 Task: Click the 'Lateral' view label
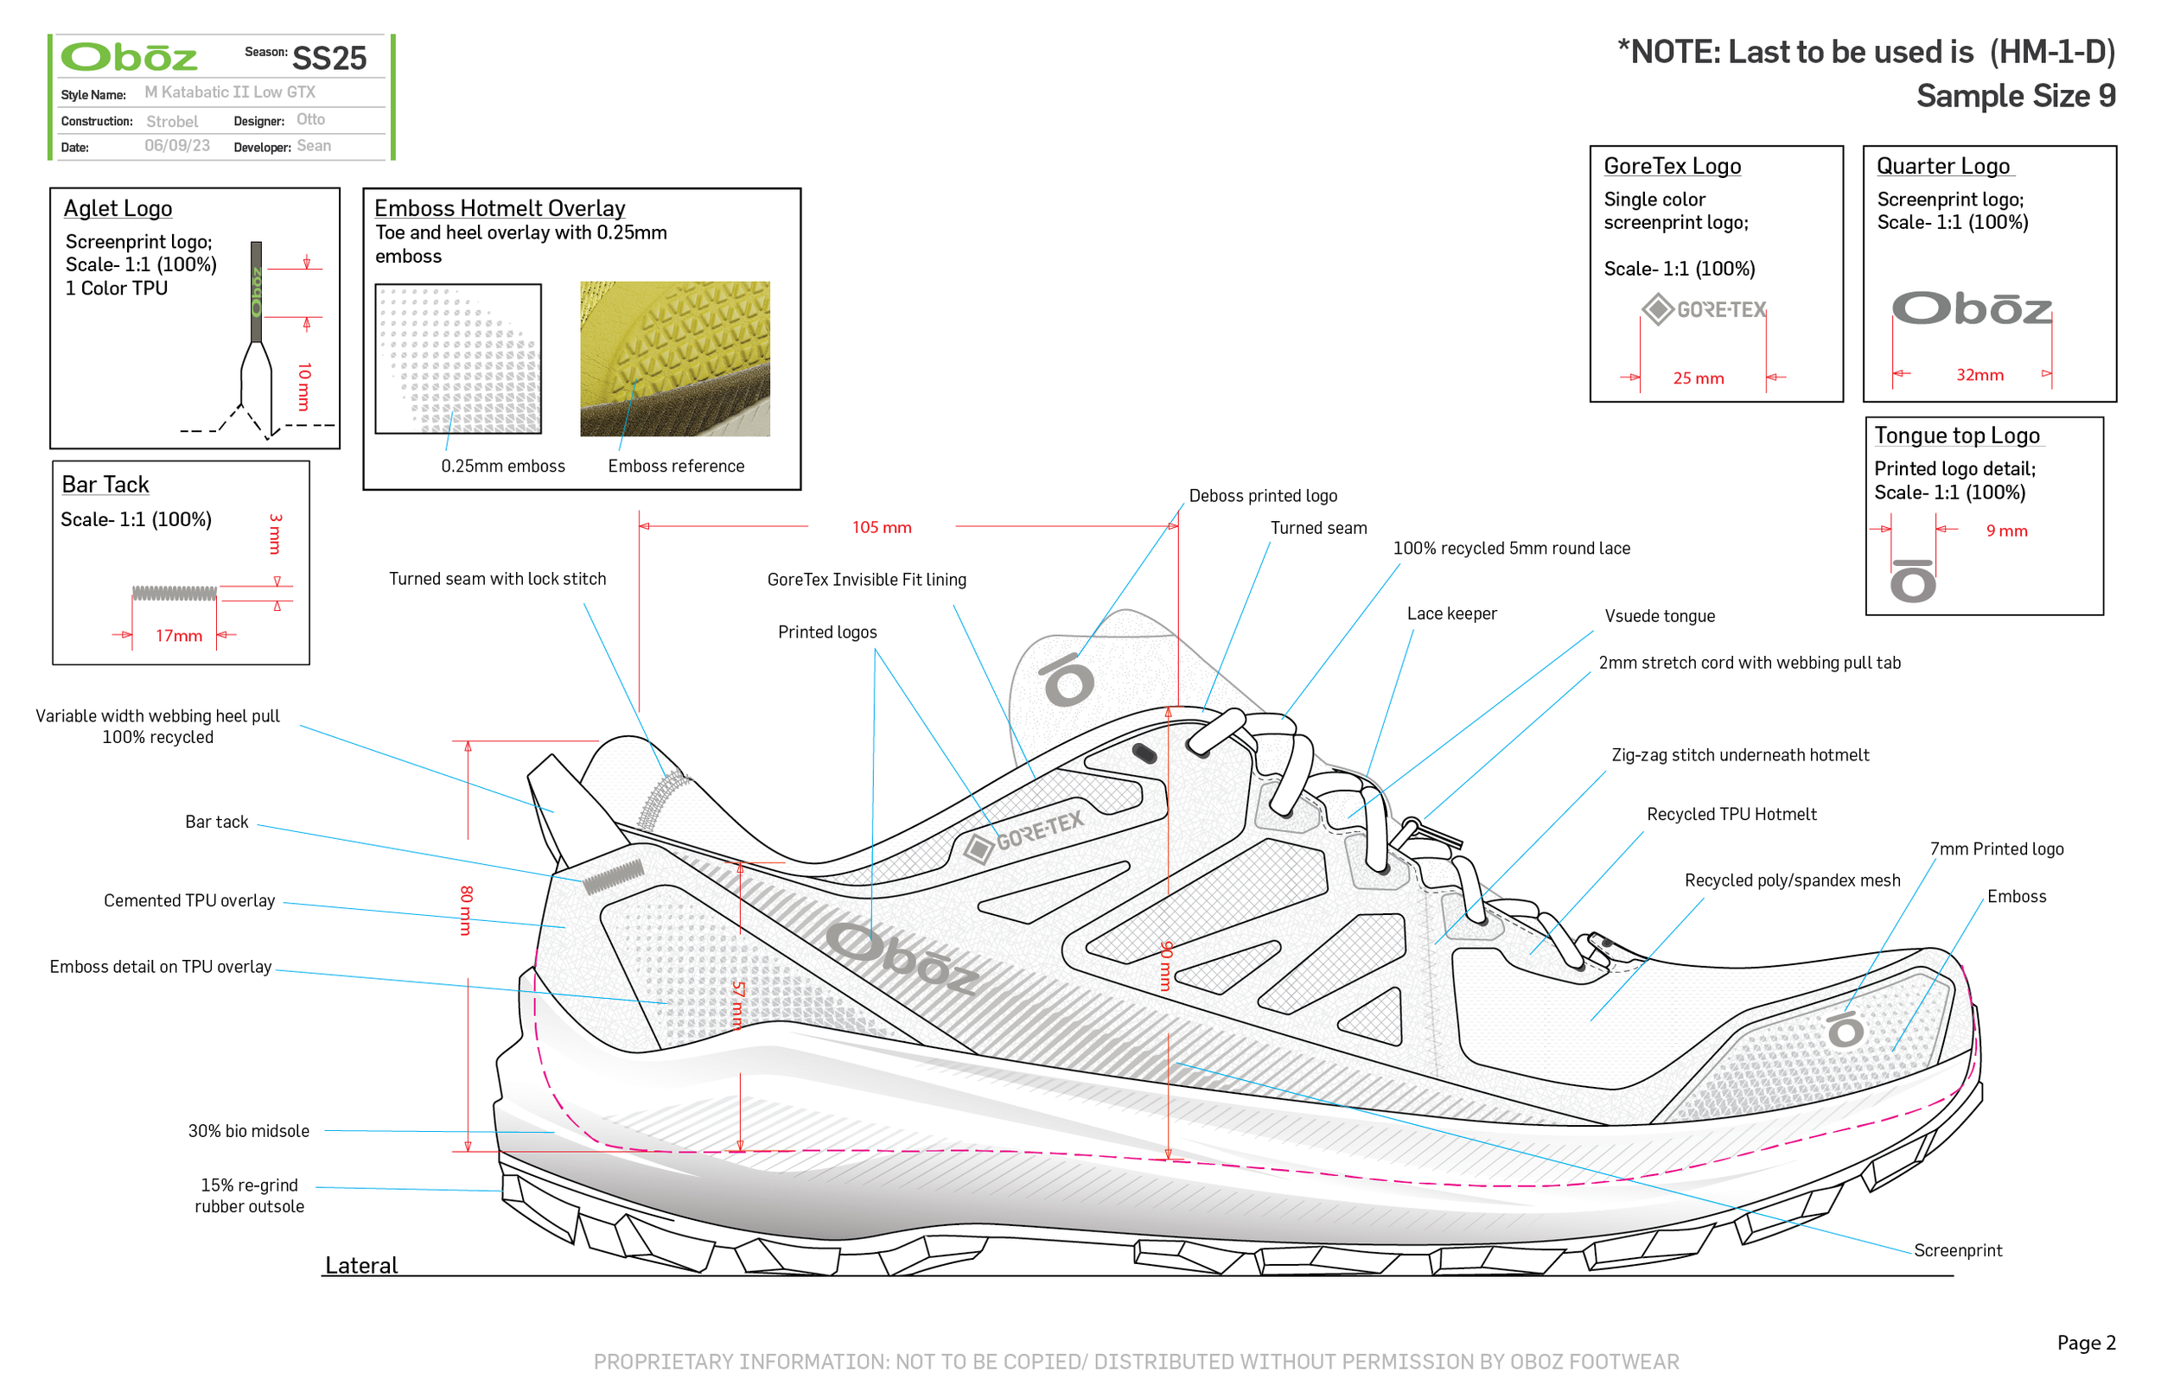coord(361,1265)
